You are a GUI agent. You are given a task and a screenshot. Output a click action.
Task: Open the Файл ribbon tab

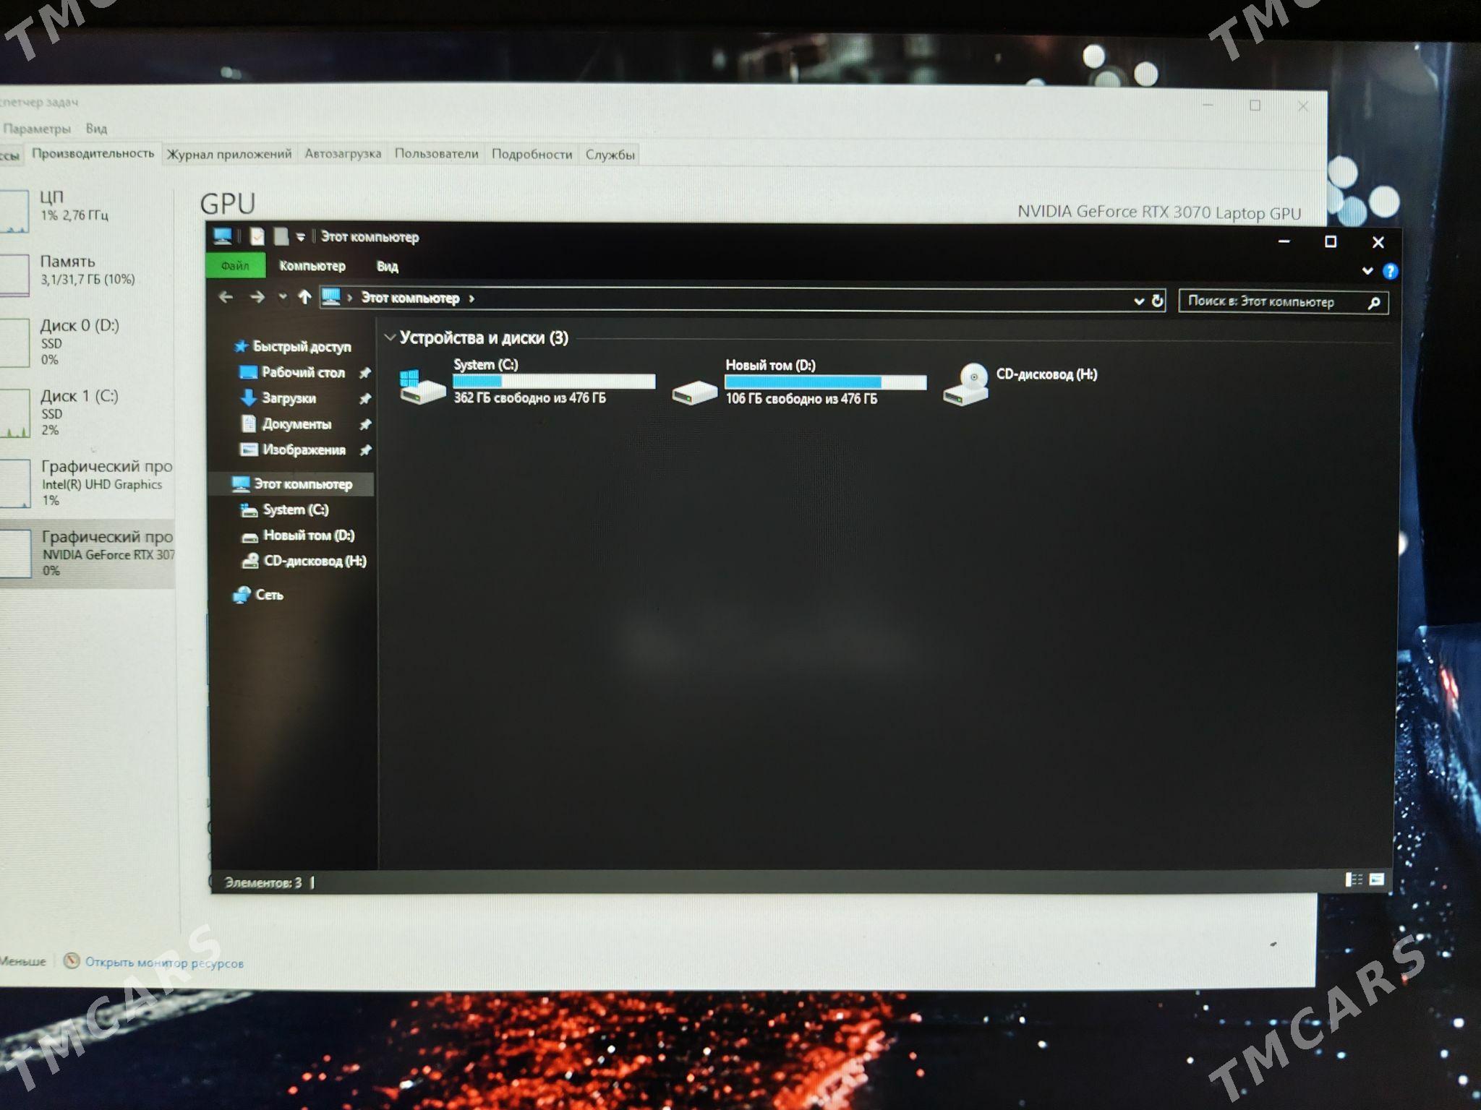[x=235, y=266]
